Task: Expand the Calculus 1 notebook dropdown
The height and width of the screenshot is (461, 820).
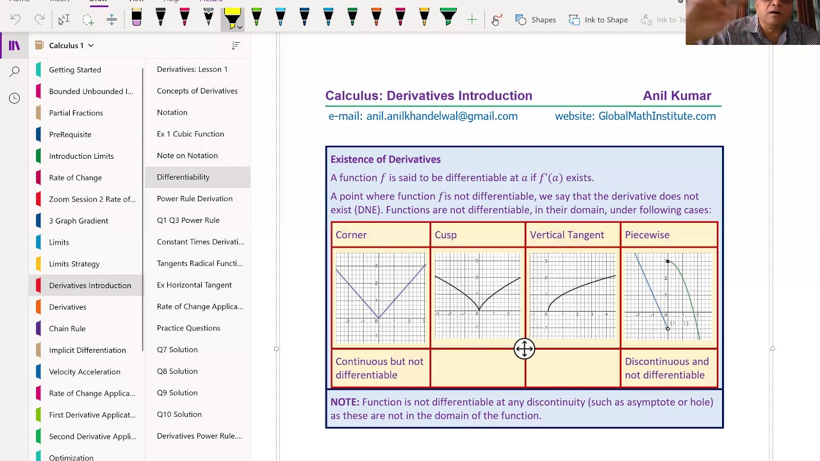Action: 91,45
